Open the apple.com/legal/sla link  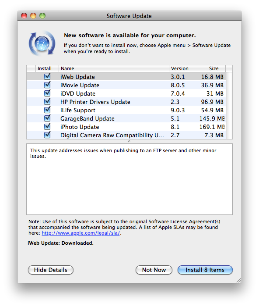coord(80,233)
